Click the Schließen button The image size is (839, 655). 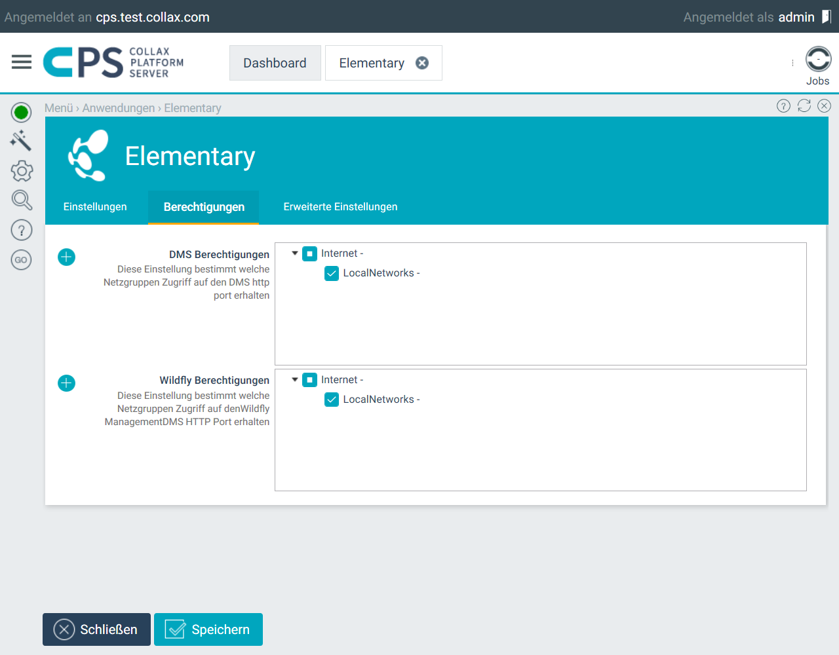click(97, 629)
